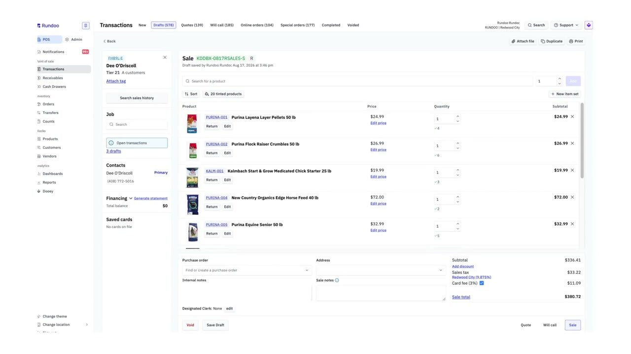
Task: Open inventory Counts
Action: point(48,121)
